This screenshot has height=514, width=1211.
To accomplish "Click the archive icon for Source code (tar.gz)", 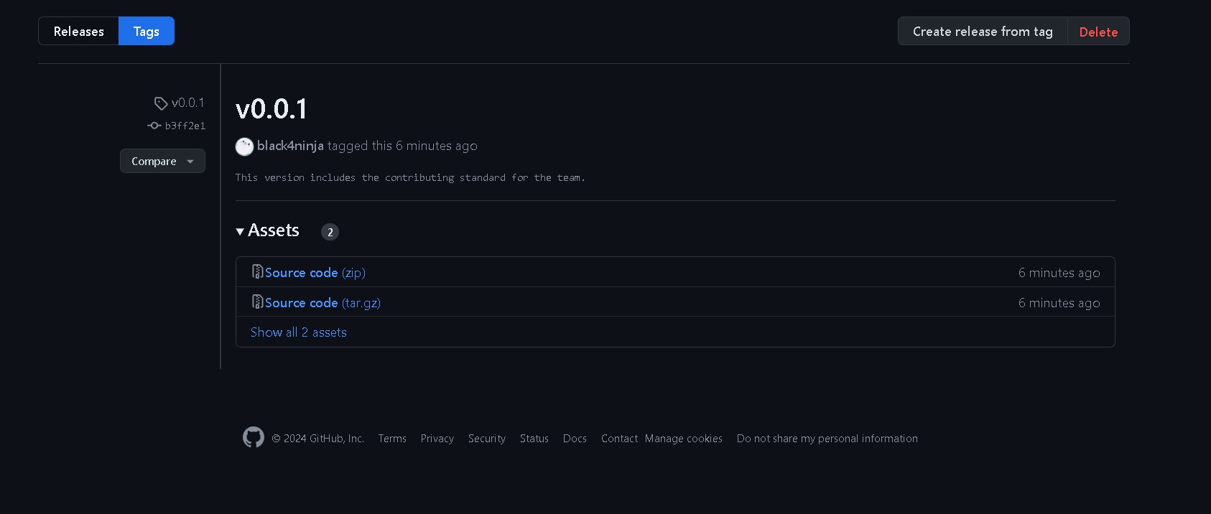I will coord(257,302).
